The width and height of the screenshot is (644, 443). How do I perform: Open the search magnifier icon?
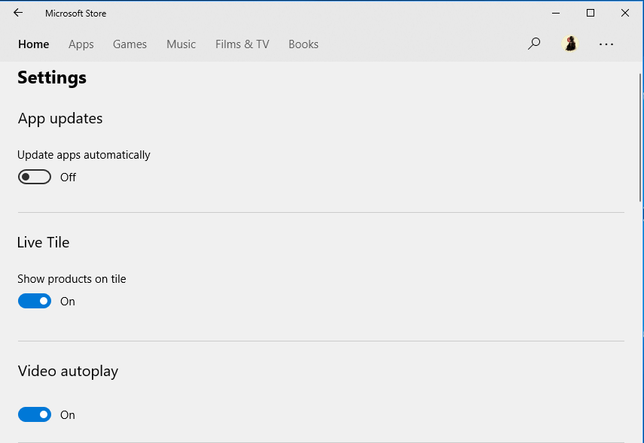pyautogui.click(x=534, y=44)
